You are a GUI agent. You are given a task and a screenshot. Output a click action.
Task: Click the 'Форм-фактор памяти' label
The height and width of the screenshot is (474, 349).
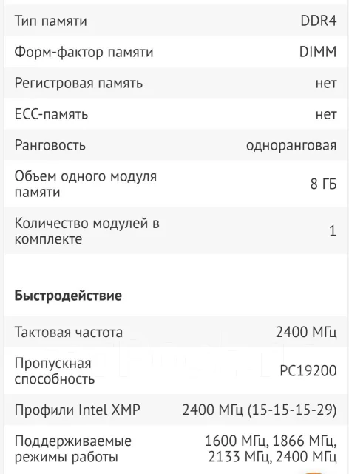[x=84, y=52]
